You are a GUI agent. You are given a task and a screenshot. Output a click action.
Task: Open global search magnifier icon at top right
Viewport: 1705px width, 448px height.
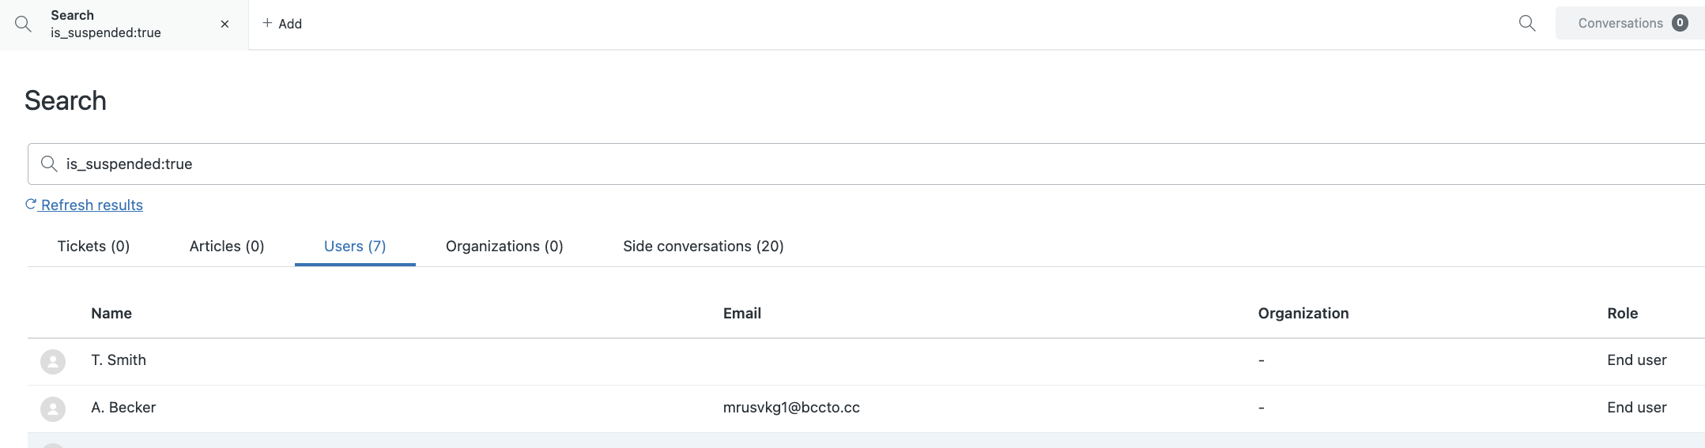click(1527, 24)
